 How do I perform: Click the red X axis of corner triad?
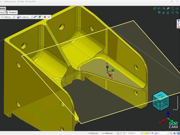point(163,121)
